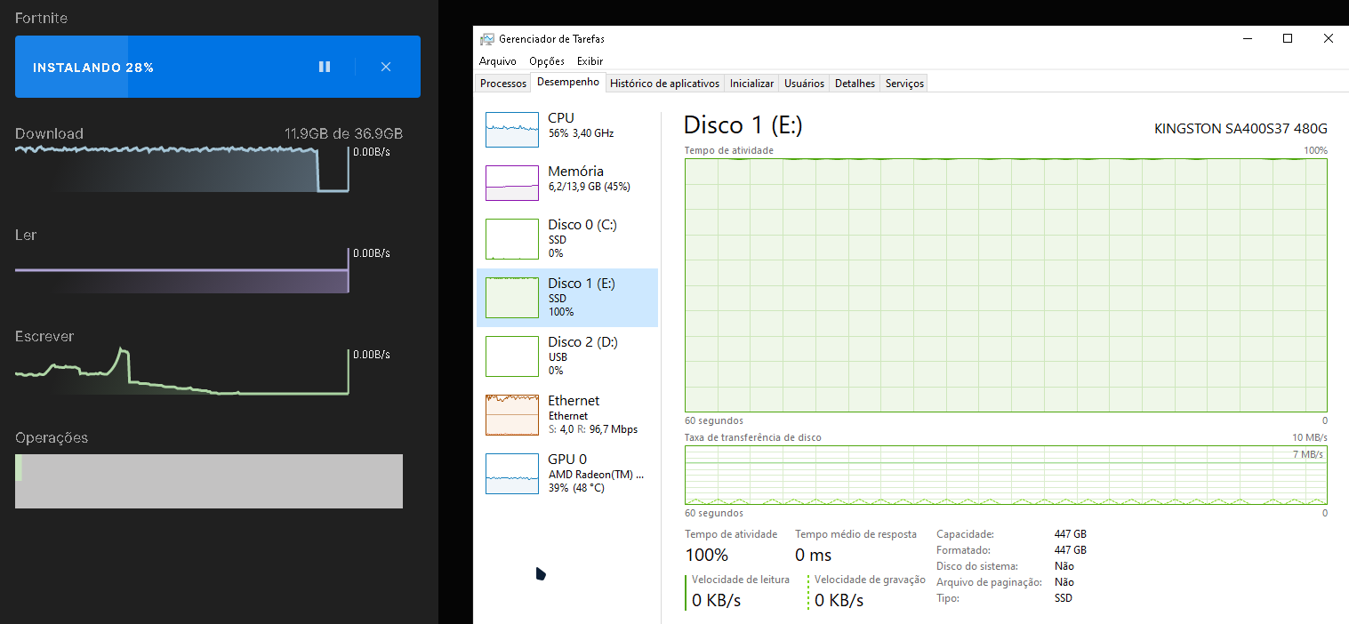Select the Desempenho tab
This screenshot has width=1349, height=624.
pyautogui.click(x=568, y=82)
